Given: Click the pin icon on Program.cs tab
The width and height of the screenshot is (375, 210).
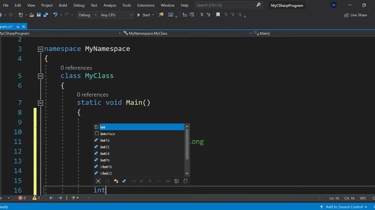Looking at the screenshot, I should (x=18, y=27).
